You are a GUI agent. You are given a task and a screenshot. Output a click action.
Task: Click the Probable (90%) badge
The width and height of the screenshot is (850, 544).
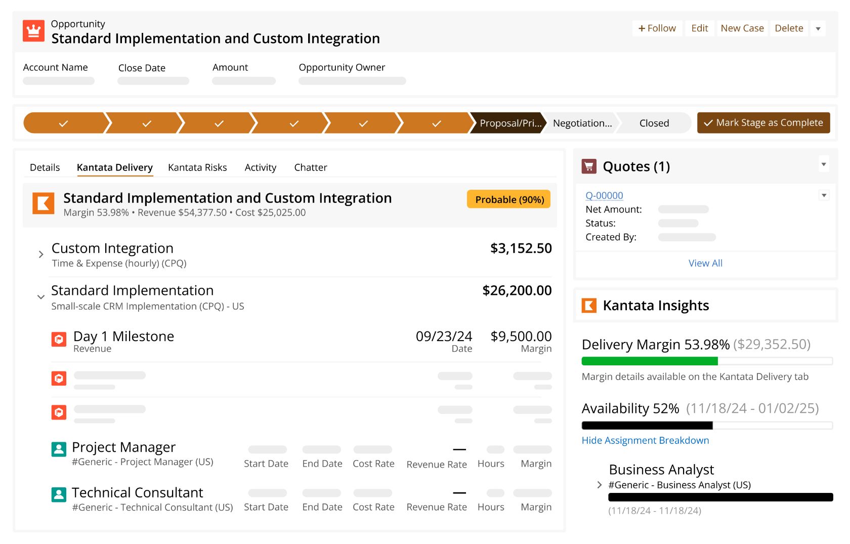[509, 199]
